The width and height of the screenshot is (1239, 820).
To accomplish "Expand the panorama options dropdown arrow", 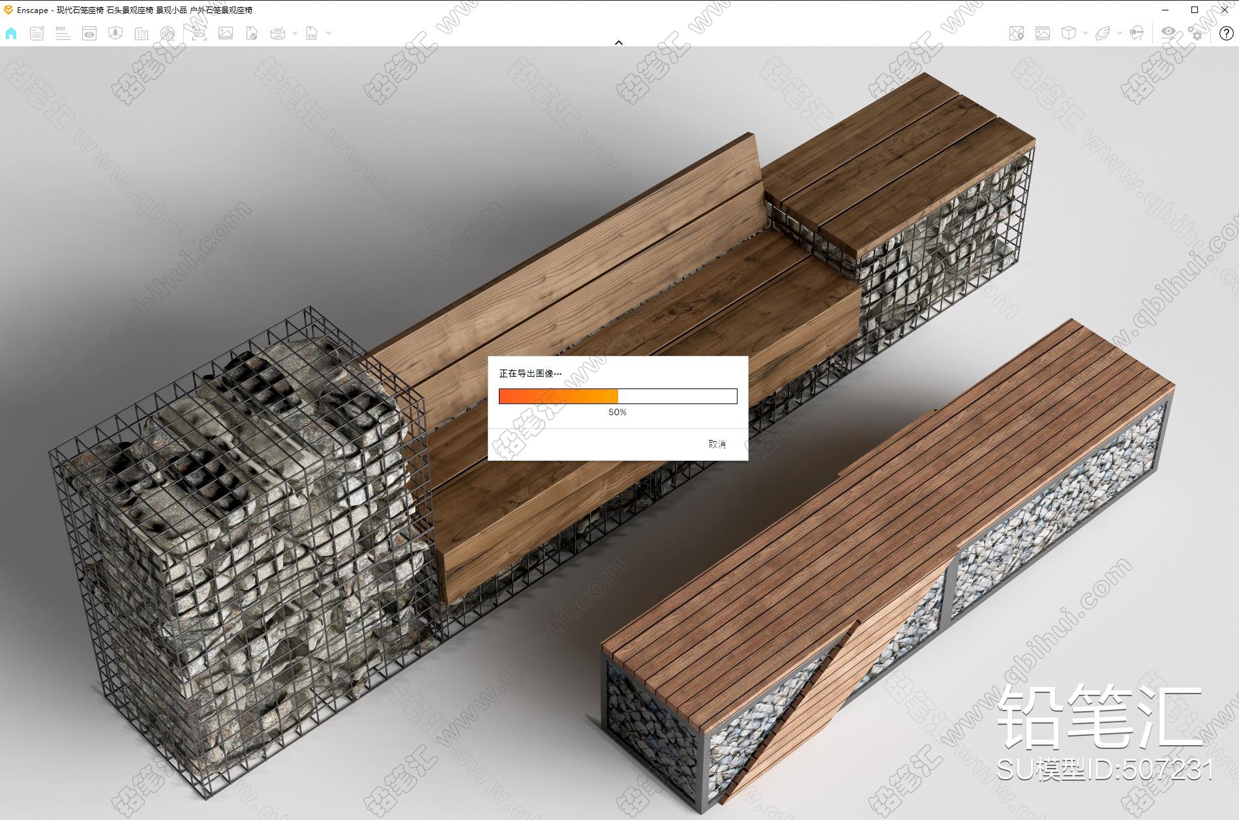I will pos(295,33).
